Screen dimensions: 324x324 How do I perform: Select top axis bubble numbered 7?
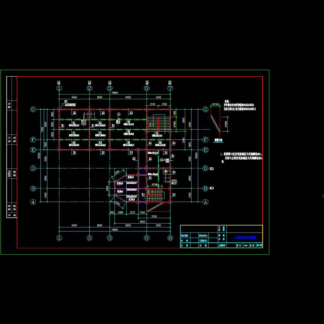(x=170, y=88)
